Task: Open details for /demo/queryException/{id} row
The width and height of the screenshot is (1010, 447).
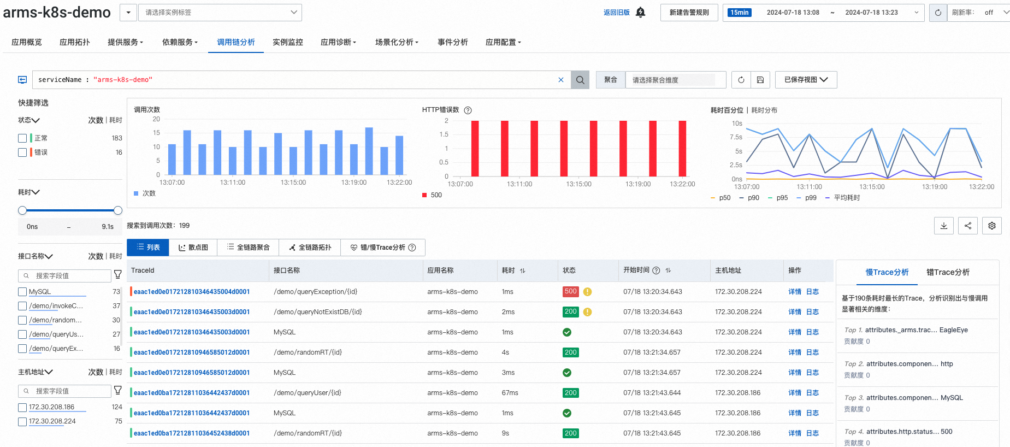Action: (x=795, y=292)
